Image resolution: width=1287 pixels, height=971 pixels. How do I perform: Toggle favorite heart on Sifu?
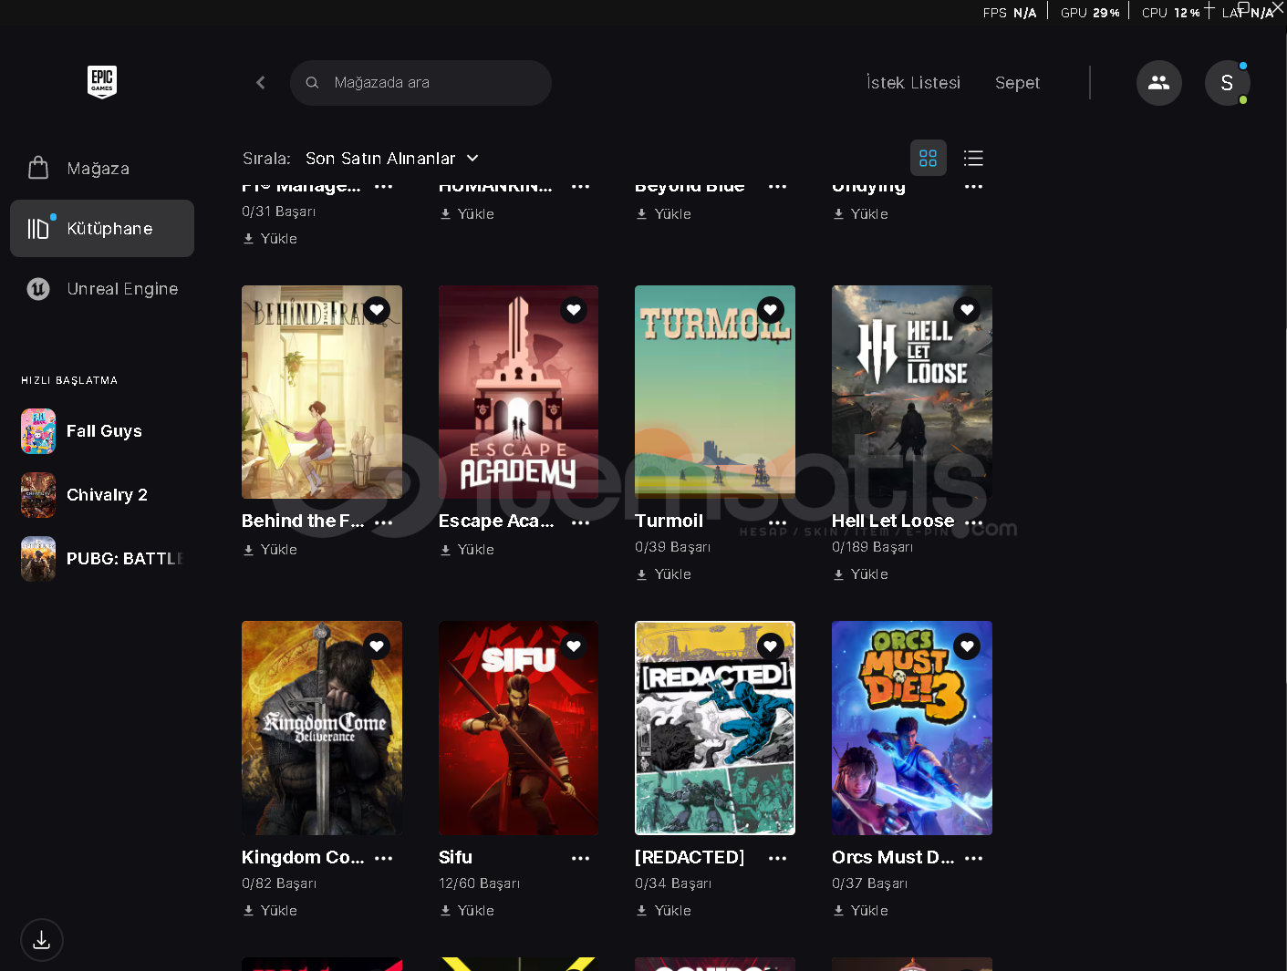pos(574,646)
